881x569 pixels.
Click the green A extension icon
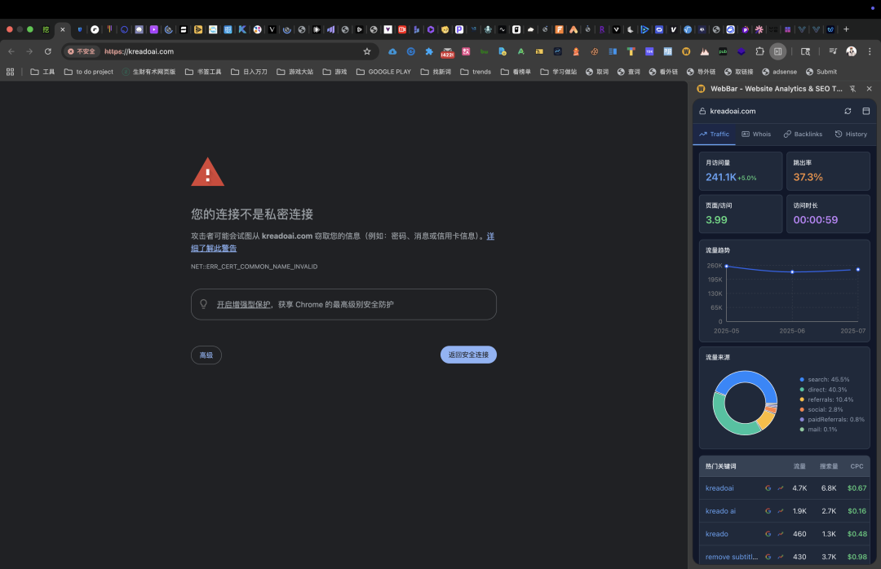tap(520, 51)
